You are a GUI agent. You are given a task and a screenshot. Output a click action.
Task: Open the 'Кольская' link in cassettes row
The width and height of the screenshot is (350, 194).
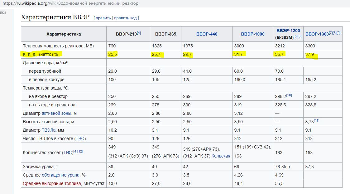tap(221, 156)
